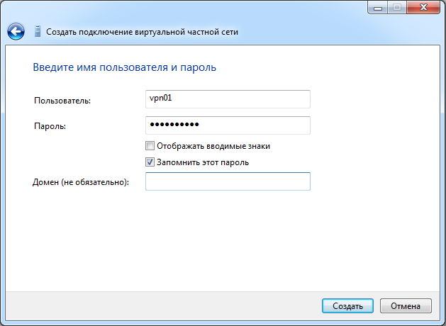Click the title Создать подключение виртуальной частной сети

pos(143,32)
